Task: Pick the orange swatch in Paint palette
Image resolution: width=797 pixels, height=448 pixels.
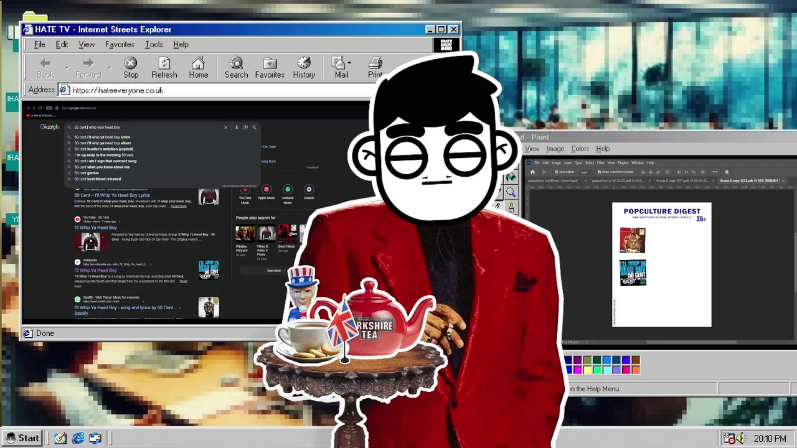Action: point(636,370)
